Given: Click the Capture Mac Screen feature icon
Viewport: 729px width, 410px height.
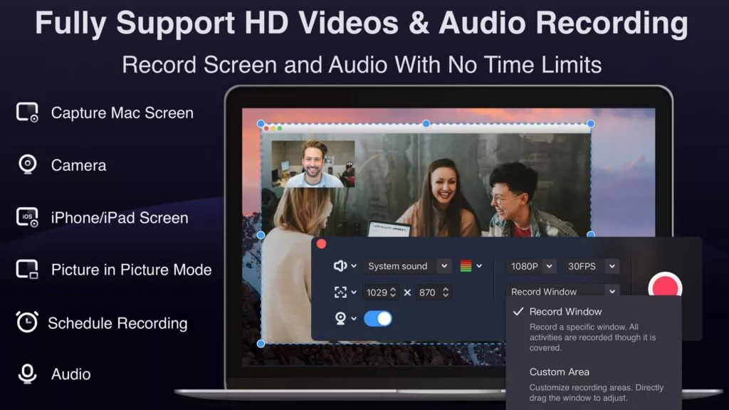Looking at the screenshot, I should pyautogui.click(x=27, y=112).
